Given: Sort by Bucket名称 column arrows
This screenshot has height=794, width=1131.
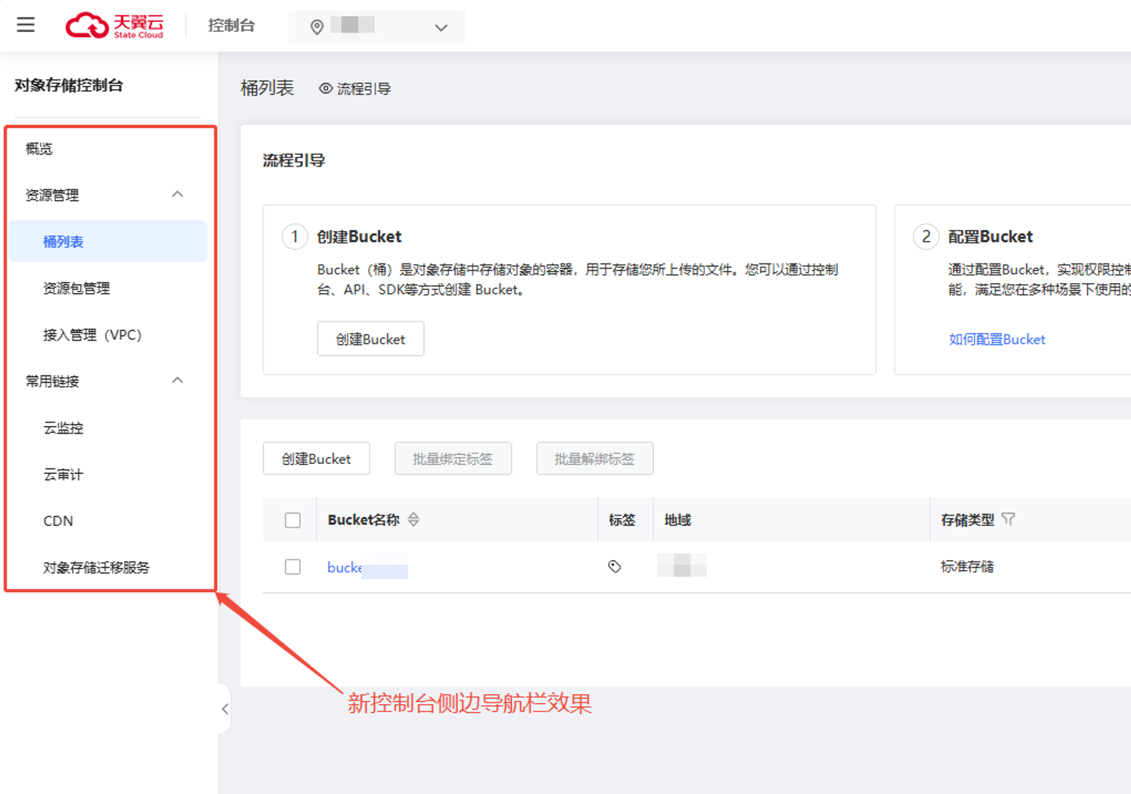Looking at the screenshot, I should click(413, 519).
